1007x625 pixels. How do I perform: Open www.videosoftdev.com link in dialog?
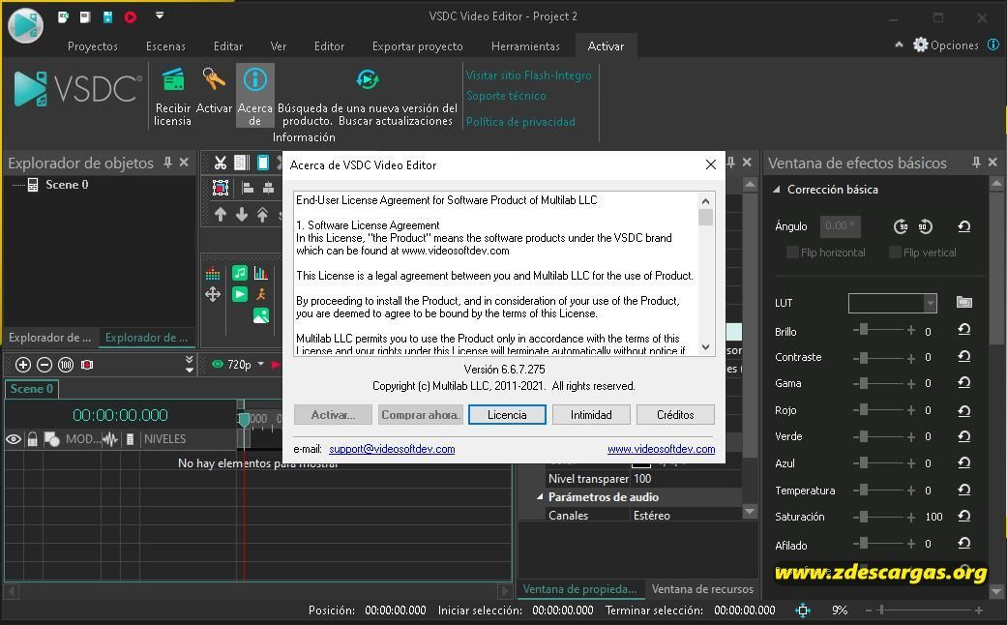click(x=661, y=449)
